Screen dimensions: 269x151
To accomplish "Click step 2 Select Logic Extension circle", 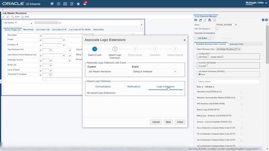I will pos(115,49).
